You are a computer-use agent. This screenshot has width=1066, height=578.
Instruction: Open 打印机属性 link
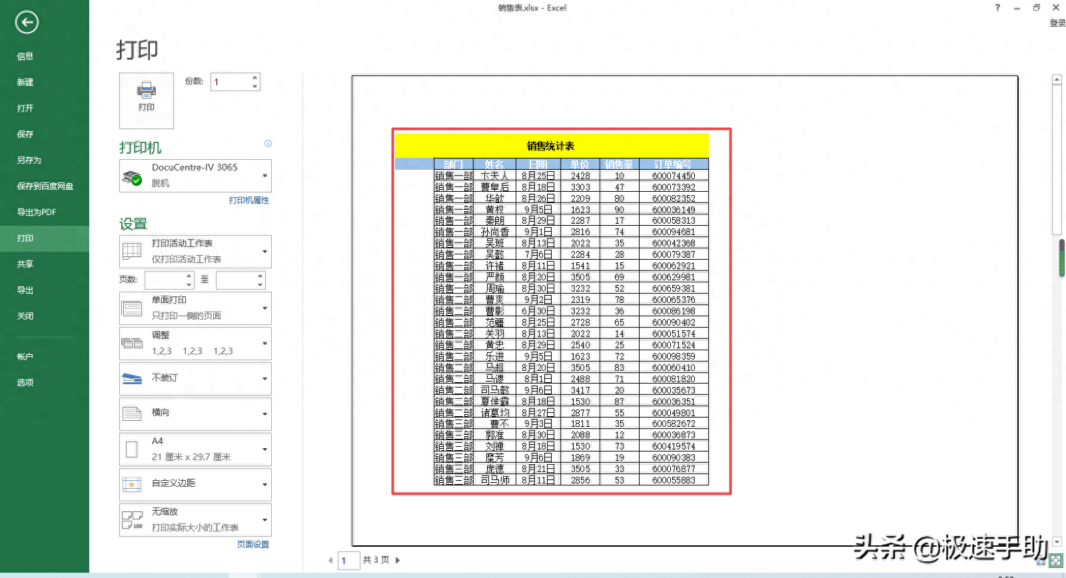[249, 200]
